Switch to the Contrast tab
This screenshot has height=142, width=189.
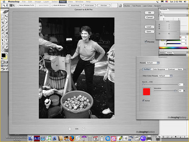click(x=171, y=69)
